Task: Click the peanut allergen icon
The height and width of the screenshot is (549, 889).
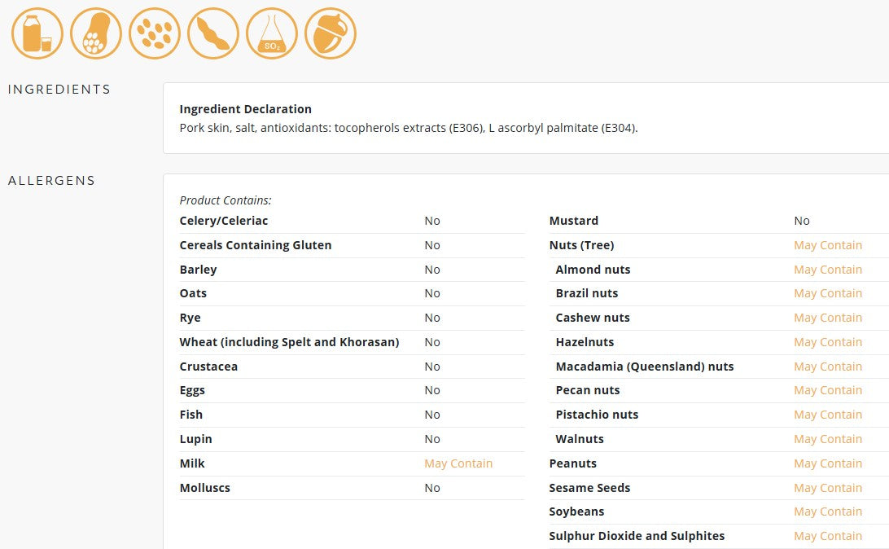Action: coord(96,33)
